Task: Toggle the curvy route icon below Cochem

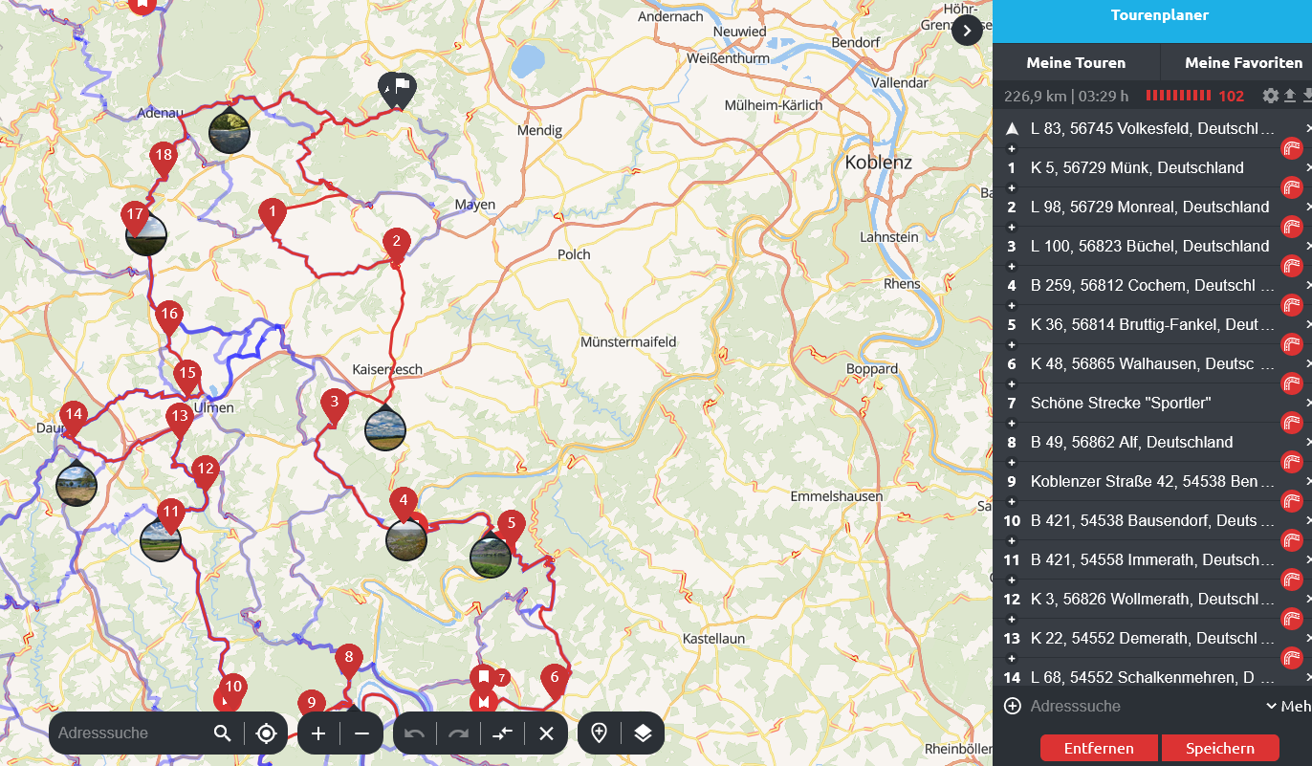Action: point(1292,305)
